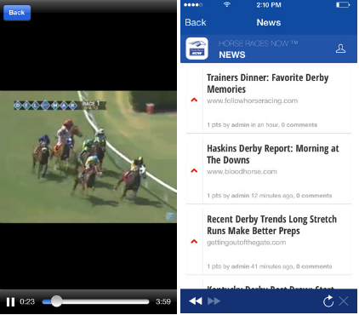
Task: View comments on Trainers Dinner post
Action: pos(299,125)
